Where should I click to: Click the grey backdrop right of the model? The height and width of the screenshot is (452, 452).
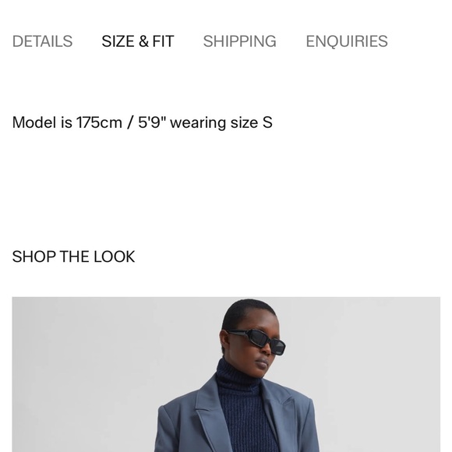pyautogui.click(x=378, y=375)
